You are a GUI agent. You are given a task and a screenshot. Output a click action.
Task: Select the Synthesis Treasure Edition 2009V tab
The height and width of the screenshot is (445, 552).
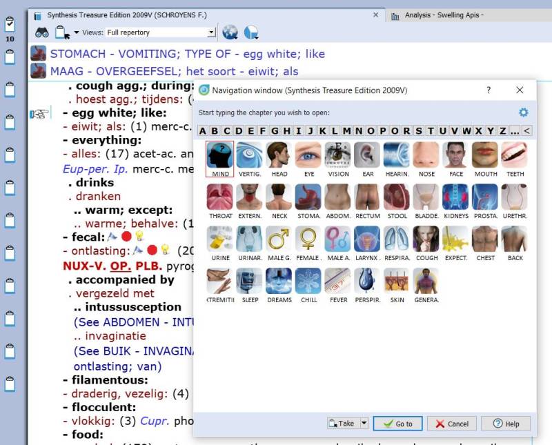127,15
